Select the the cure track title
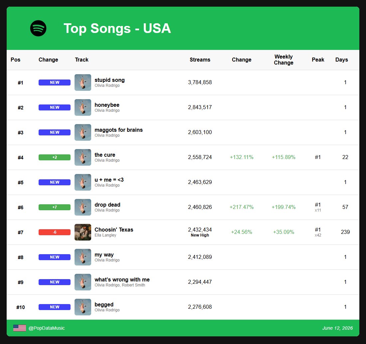Image resolution: width=366 pixels, height=344 pixels. click(x=105, y=155)
